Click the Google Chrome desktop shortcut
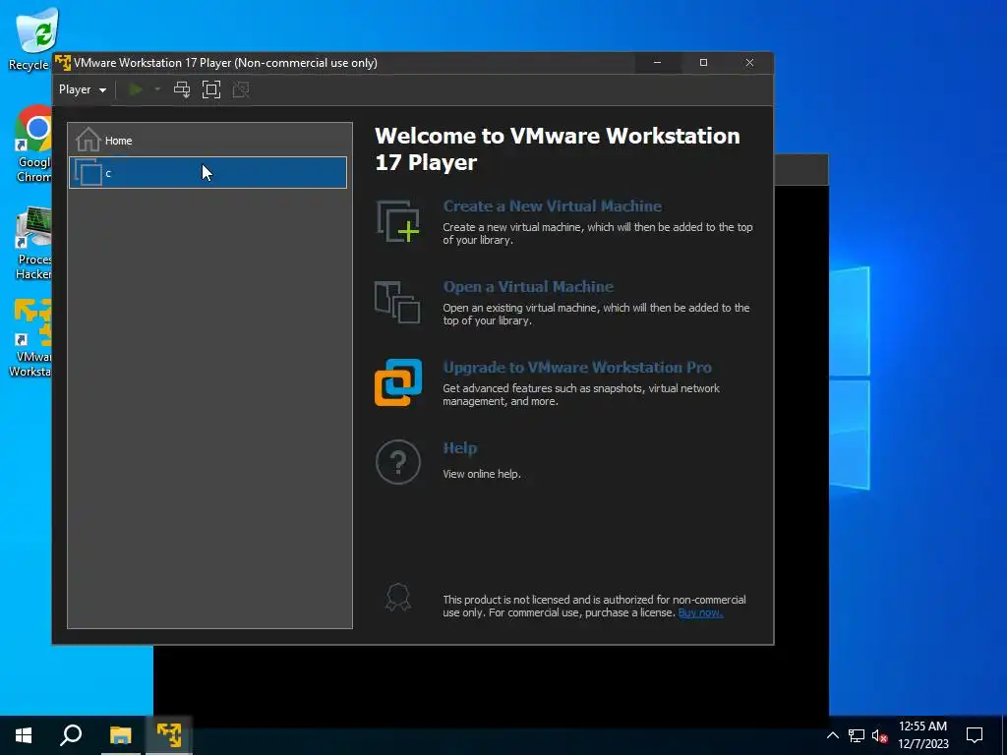The width and height of the screenshot is (1007, 755). click(32, 144)
